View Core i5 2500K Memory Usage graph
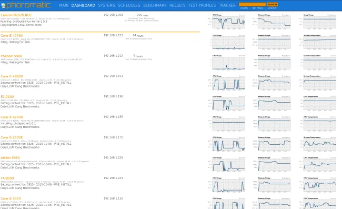Screen dimensions: 342x209 pos(272,144)
